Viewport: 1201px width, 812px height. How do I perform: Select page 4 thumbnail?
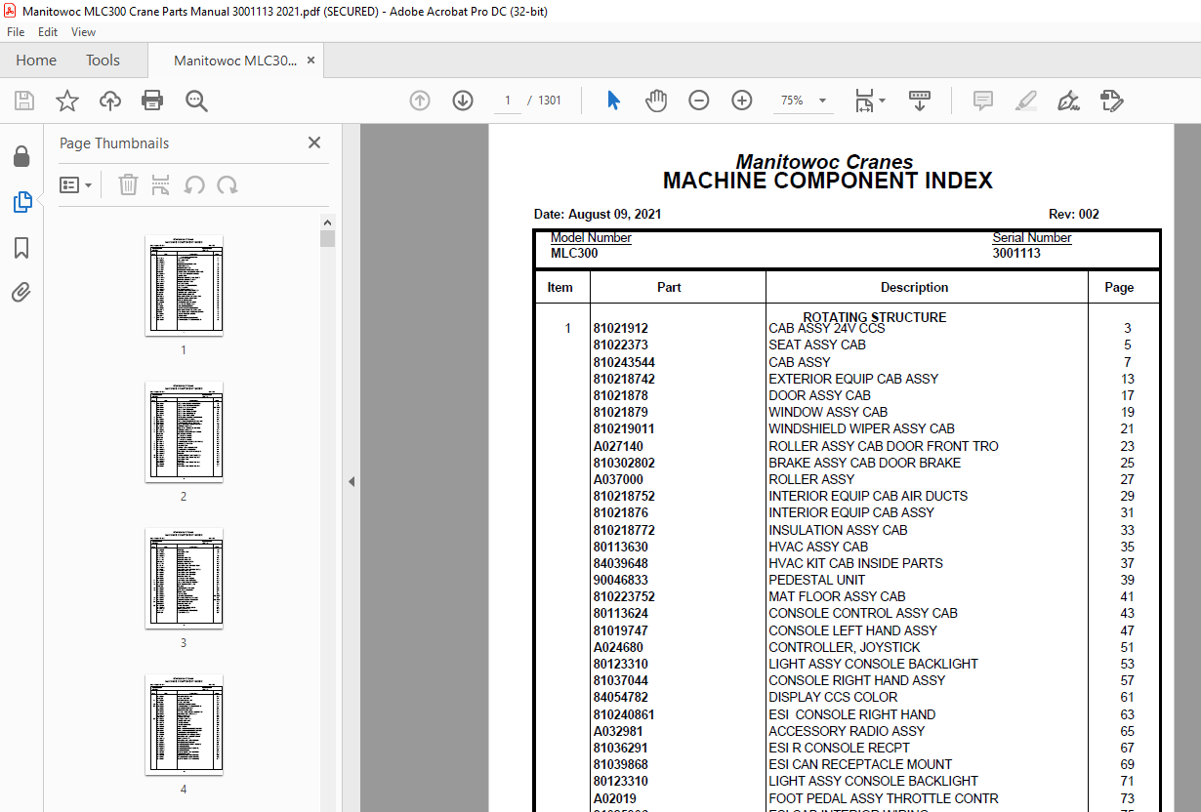[x=184, y=724]
